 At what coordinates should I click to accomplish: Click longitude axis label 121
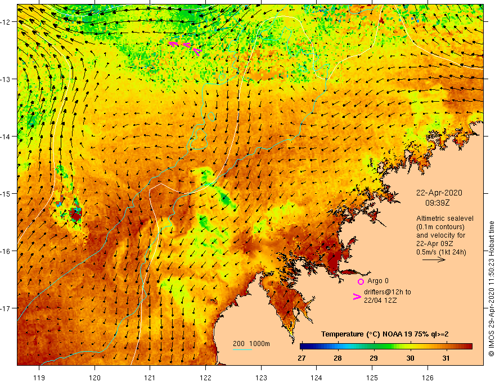point(150,378)
